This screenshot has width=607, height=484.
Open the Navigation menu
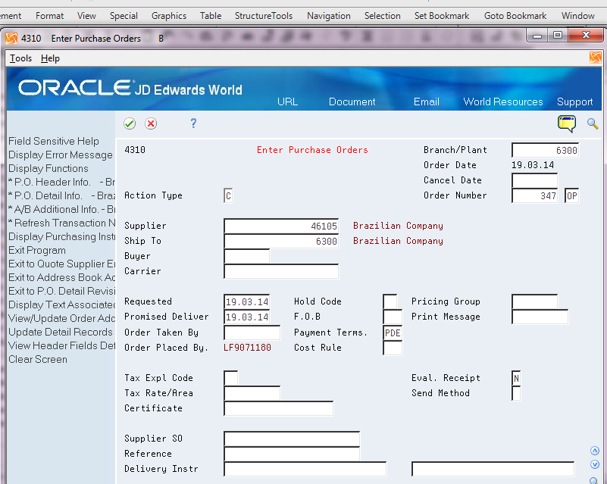329,16
